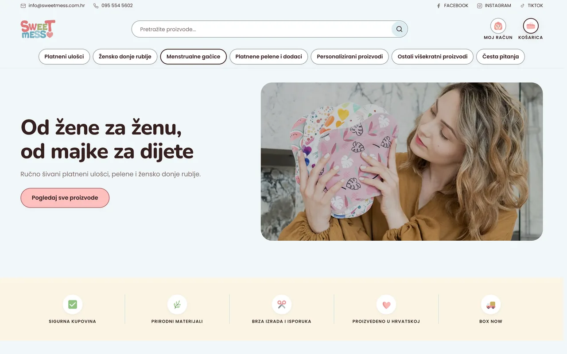Click the phone handset icon
The width and height of the screenshot is (567, 354).
[x=96, y=6]
